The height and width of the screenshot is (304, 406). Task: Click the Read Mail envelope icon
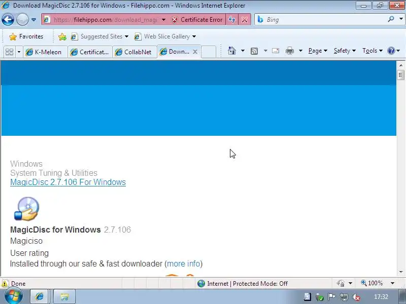(276, 51)
